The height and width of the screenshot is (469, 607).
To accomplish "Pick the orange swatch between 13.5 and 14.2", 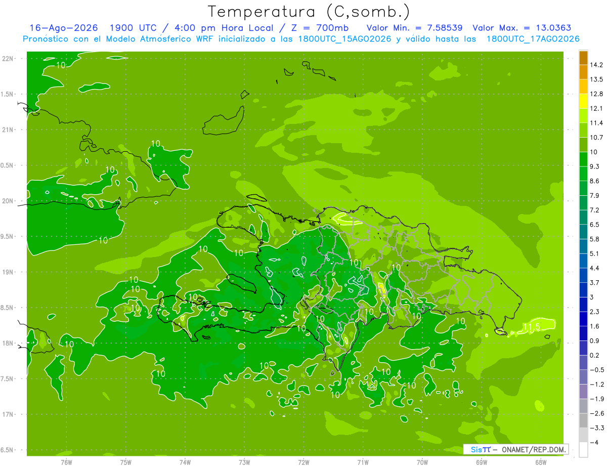I will pos(583,72).
